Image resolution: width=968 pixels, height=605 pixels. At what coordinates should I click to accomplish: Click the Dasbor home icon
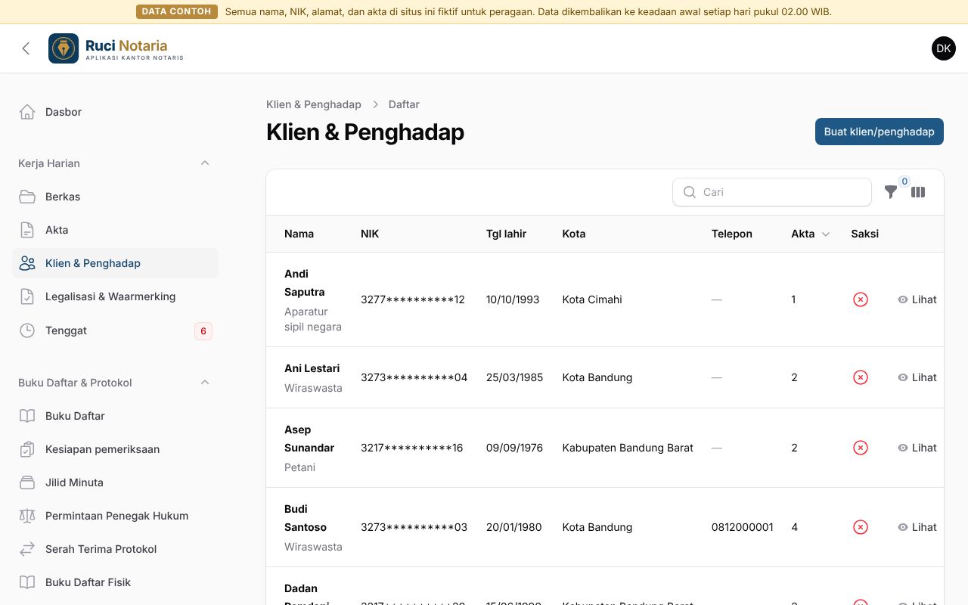(x=27, y=112)
